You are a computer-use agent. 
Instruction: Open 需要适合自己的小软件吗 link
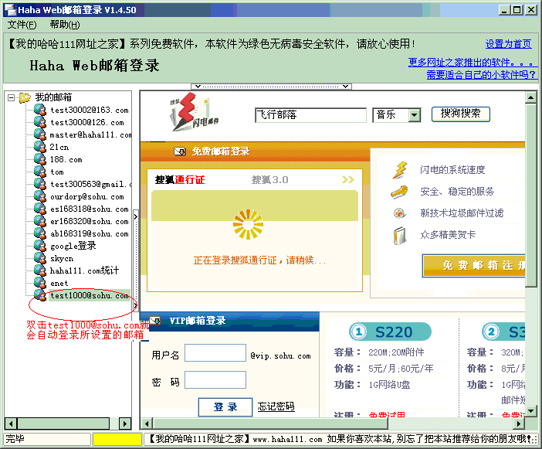(482, 74)
